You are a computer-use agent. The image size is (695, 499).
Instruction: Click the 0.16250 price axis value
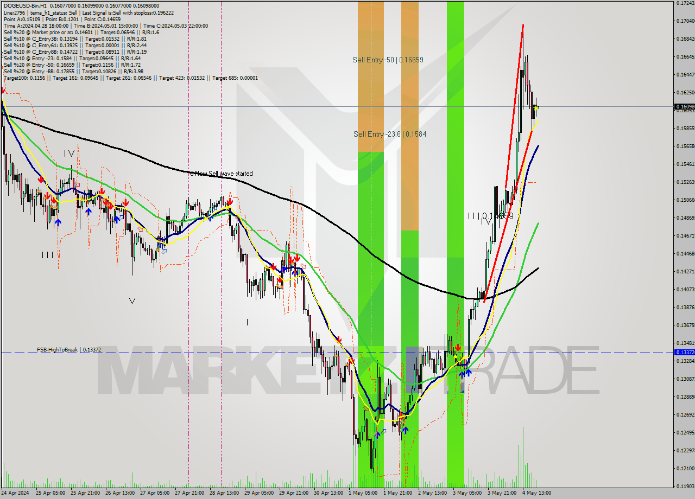pos(685,93)
